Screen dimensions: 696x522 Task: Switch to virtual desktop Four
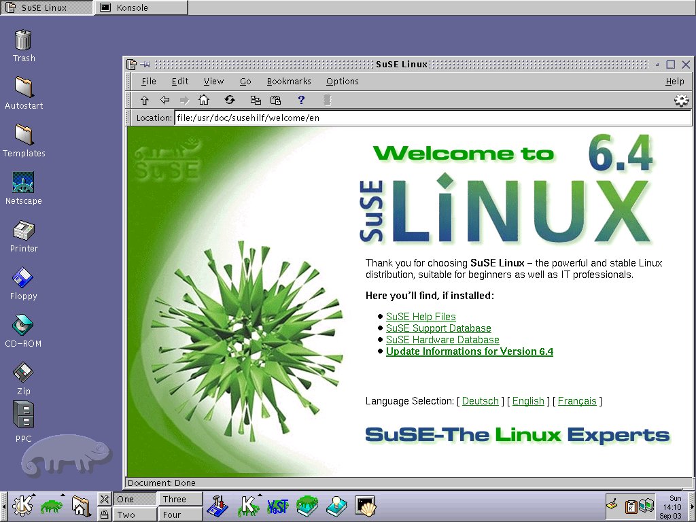pos(180,514)
